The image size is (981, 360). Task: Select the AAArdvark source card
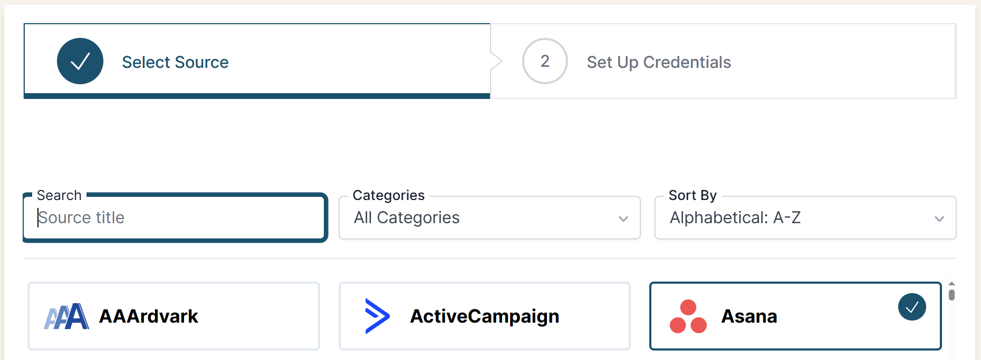(173, 316)
